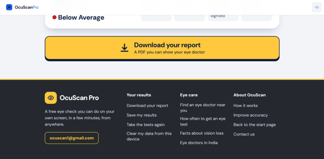
Task: Click the OcuScanPro header brand text
Action: tap(27, 7)
